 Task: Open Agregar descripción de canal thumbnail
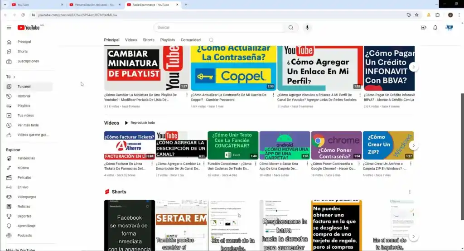pos(181,145)
